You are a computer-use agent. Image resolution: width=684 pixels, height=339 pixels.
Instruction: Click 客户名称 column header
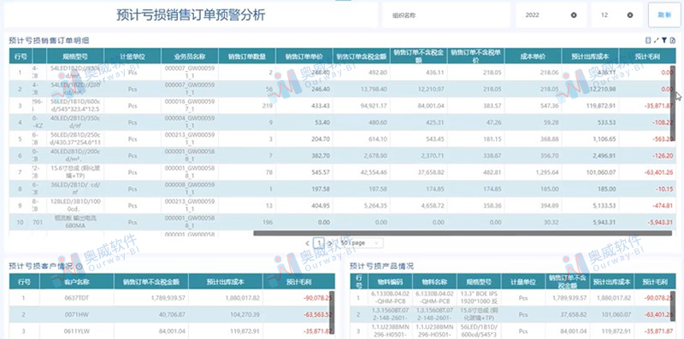77,282
